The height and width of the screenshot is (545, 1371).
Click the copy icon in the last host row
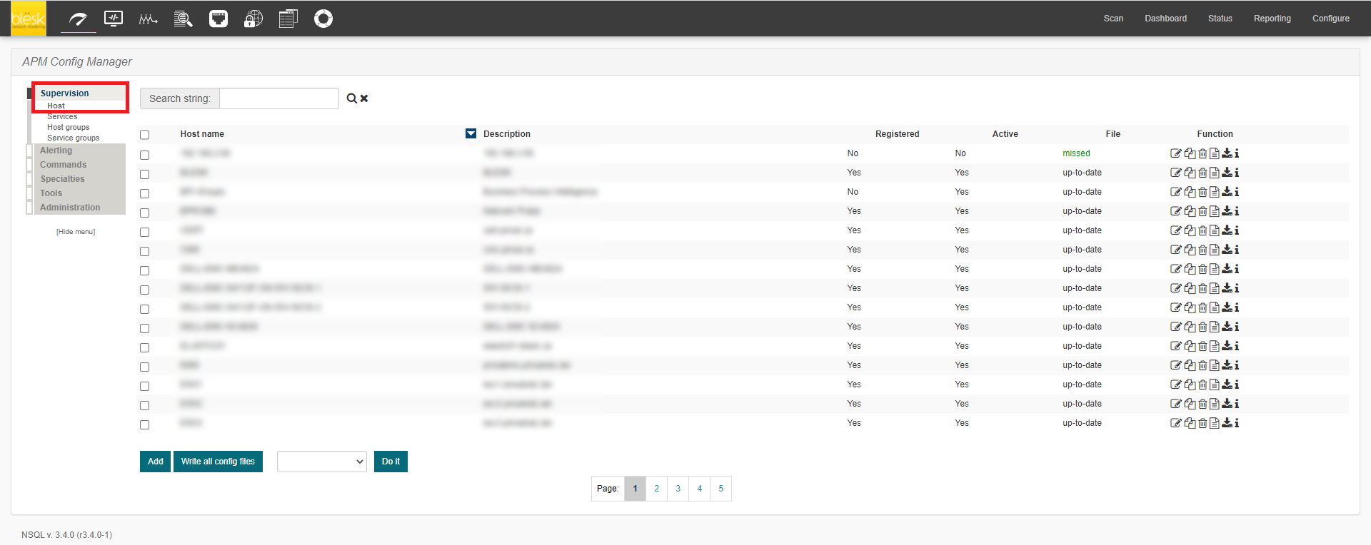coord(1190,423)
